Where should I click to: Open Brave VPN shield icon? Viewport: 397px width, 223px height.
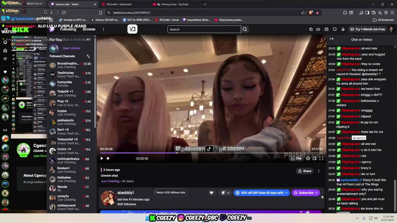(386, 13)
